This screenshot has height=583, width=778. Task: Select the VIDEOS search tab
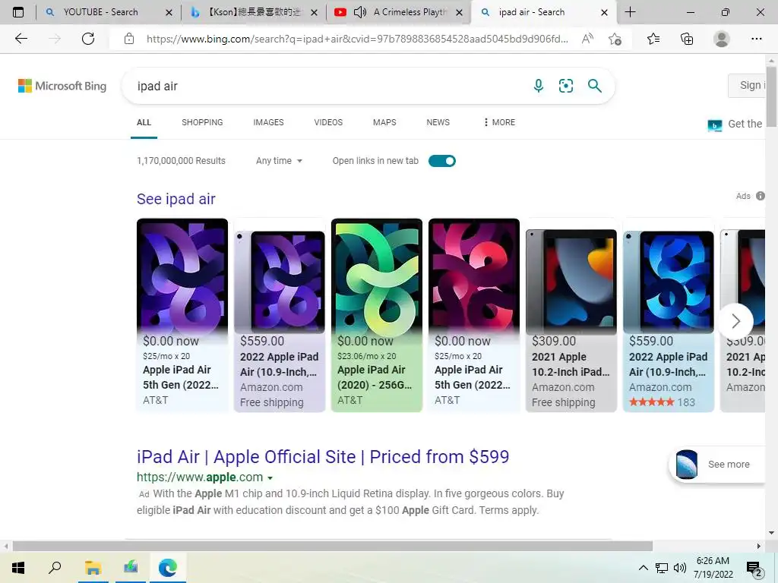(328, 122)
